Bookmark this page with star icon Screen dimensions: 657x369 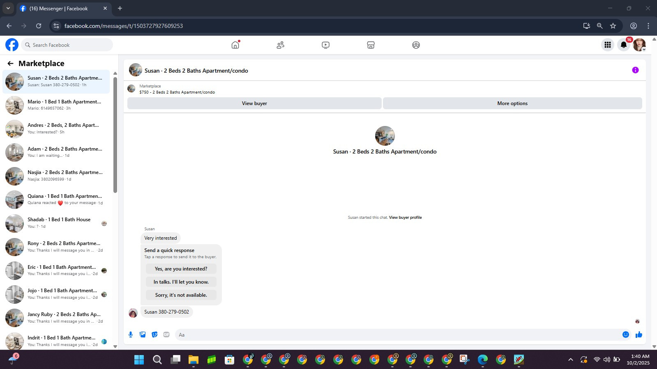(x=613, y=26)
